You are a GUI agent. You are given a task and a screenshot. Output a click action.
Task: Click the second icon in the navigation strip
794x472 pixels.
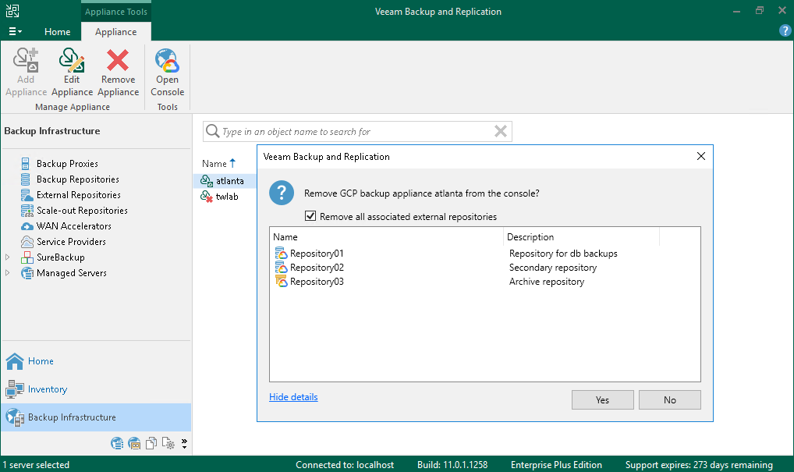[134, 444]
